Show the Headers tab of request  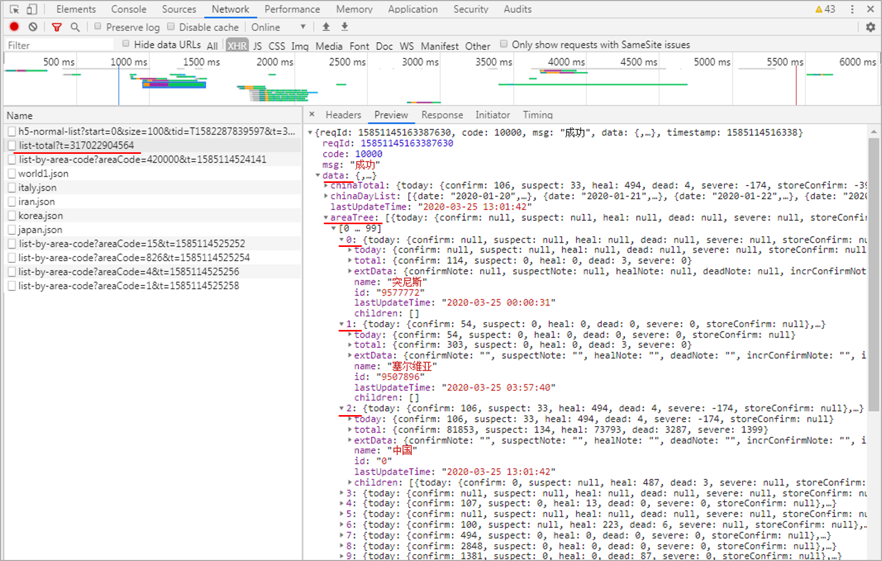coord(343,115)
